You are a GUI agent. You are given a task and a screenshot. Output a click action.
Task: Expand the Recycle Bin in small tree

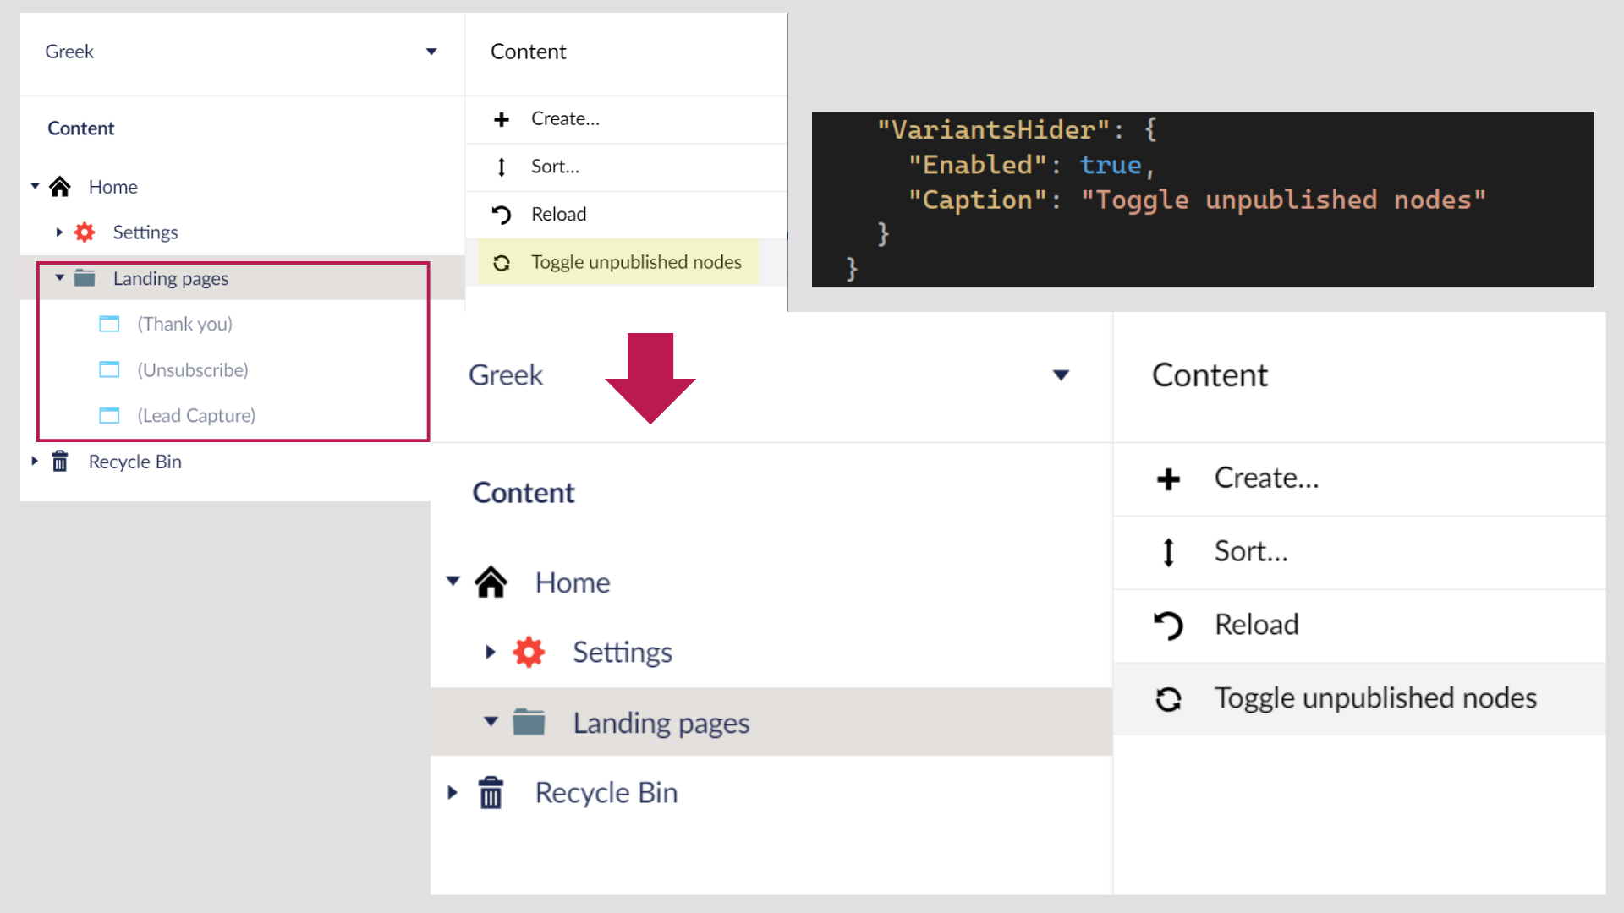tap(35, 462)
